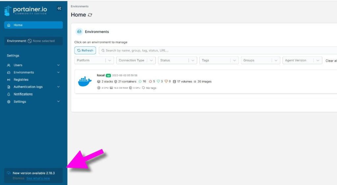
Task: Click the running containers power icon (16)
Action: pyautogui.click(x=140, y=81)
